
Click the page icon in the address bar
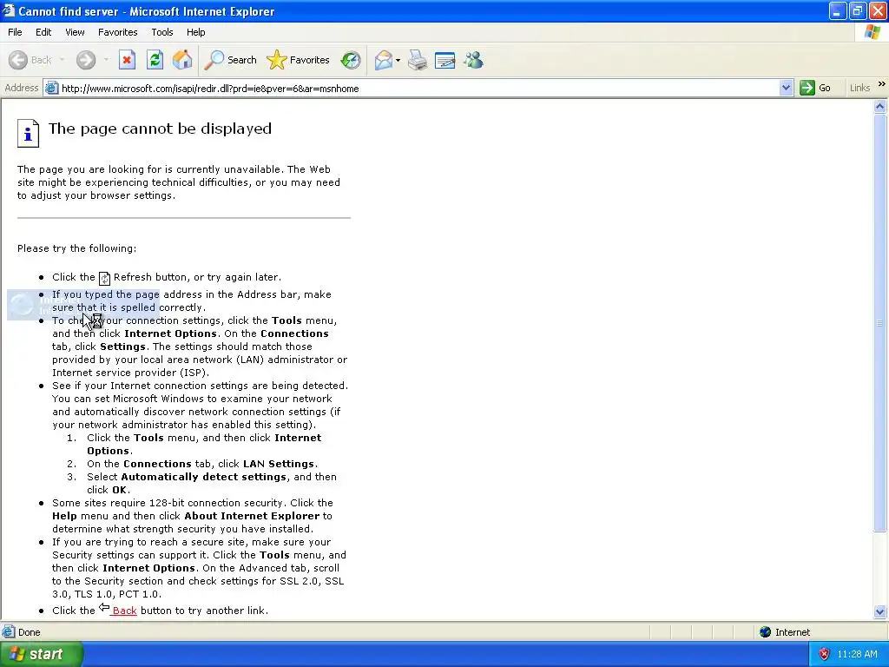(51, 88)
